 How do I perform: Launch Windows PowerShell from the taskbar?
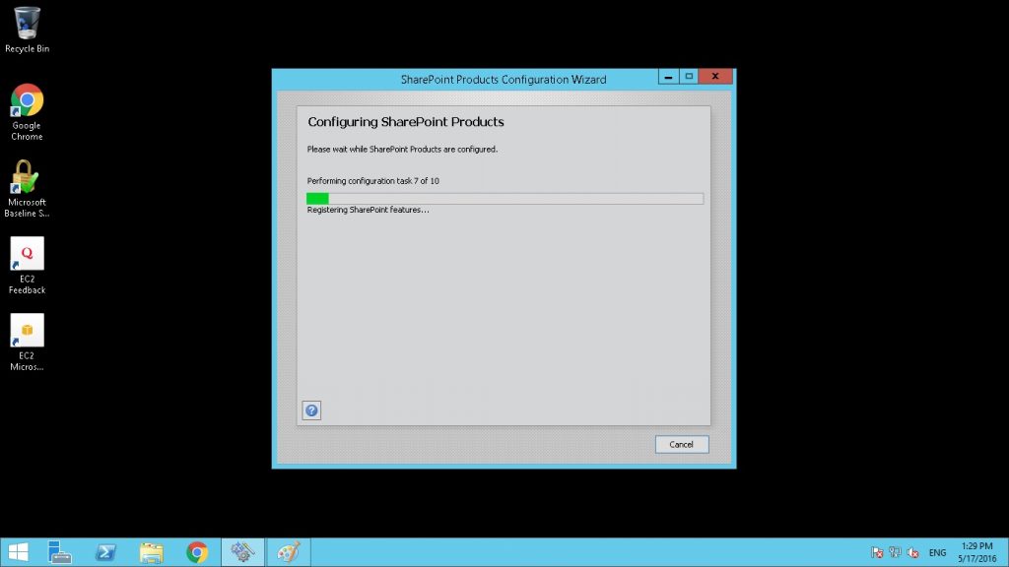point(105,552)
